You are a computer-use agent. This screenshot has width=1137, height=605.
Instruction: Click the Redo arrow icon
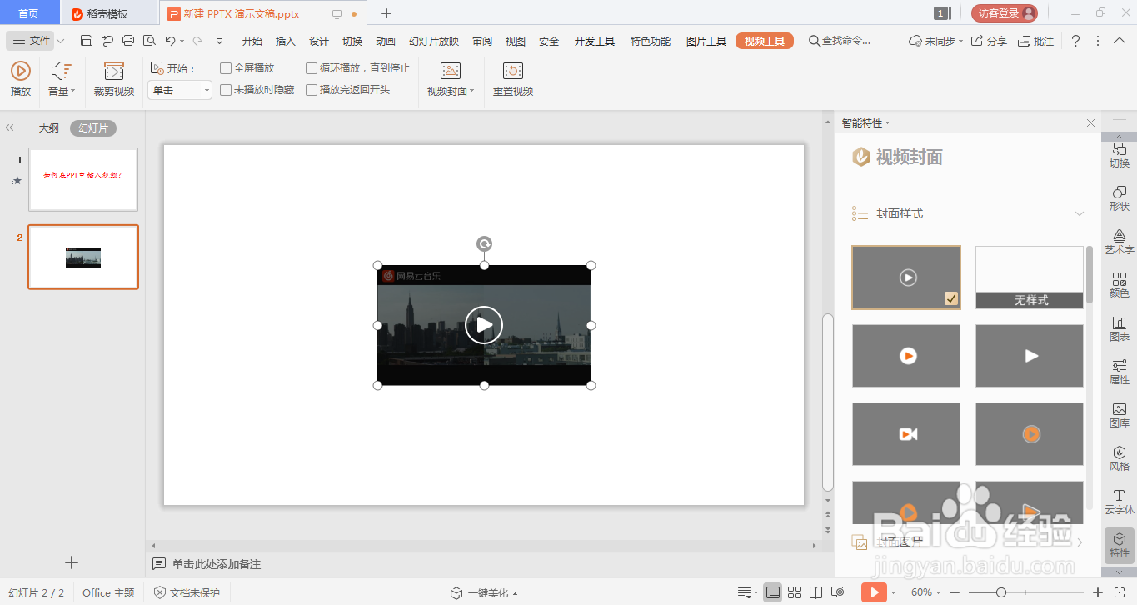coord(197,40)
